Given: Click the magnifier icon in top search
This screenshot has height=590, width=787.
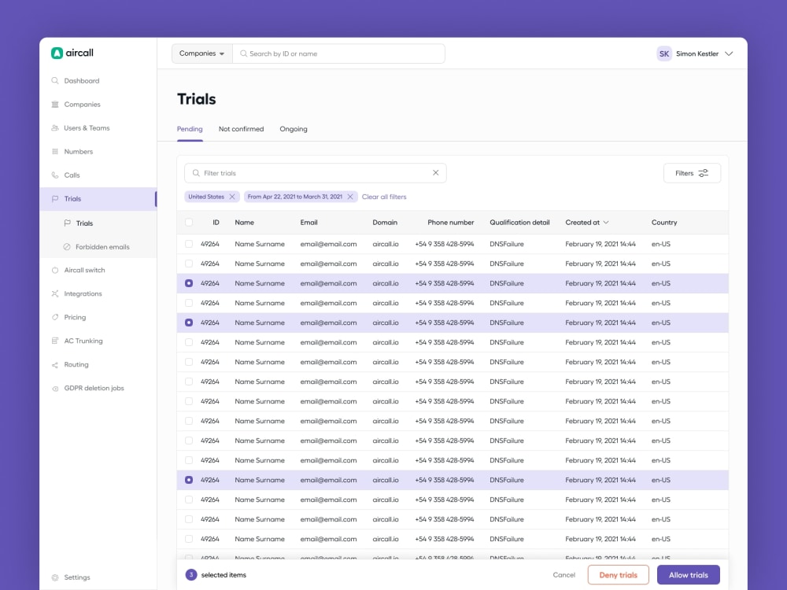Looking at the screenshot, I should (243, 53).
